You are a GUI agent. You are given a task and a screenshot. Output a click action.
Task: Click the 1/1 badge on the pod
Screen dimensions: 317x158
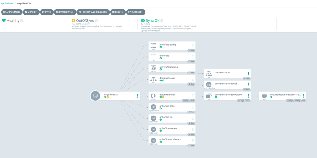[x=304, y=101]
